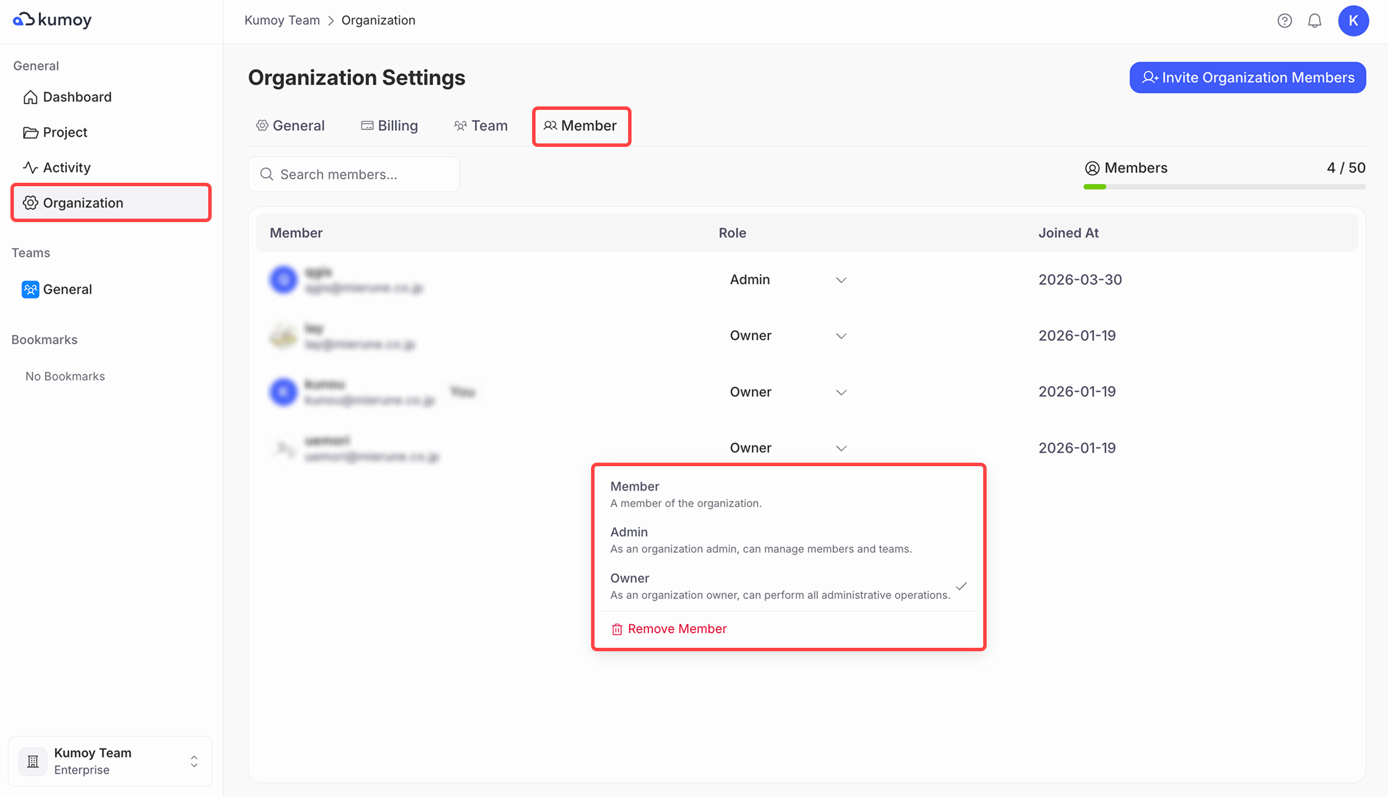This screenshot has width=1388, height=797.
Task: Expand the Admin role dropdown
Action: pyautogui.click(x=788, y=280)
